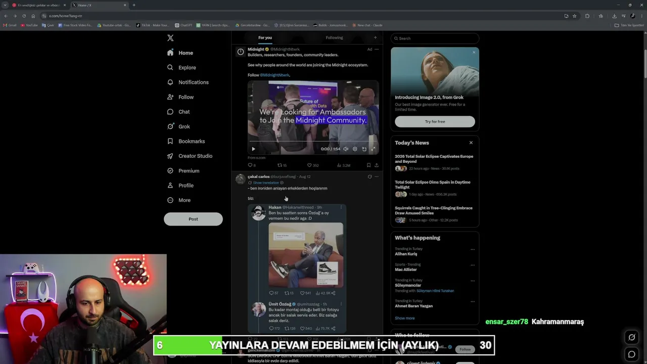Repost the Midnight ad post
The height and width of the screenshot is (364, 647).
click(282, 165)
